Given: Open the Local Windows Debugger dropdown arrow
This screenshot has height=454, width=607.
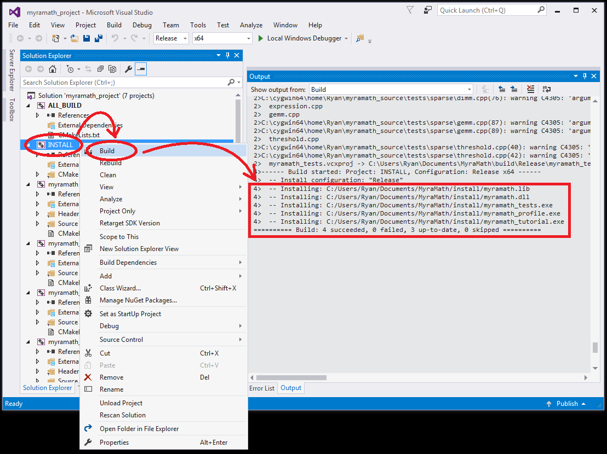Looking at the screenshot, I should point(346,38).
